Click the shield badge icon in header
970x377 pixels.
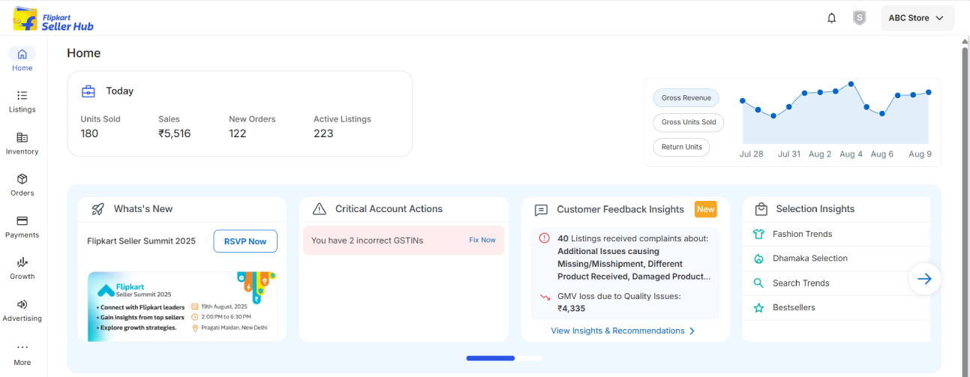(x=859, y=18)
